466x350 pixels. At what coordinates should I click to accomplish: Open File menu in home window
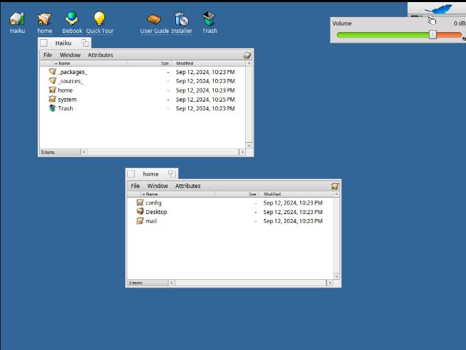tap(135, 186)
